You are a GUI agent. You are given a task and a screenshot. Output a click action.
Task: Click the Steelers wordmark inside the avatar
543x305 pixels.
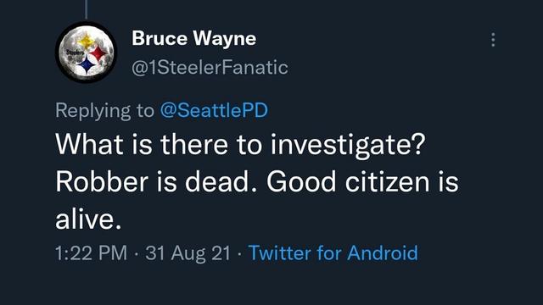(76, 53)
